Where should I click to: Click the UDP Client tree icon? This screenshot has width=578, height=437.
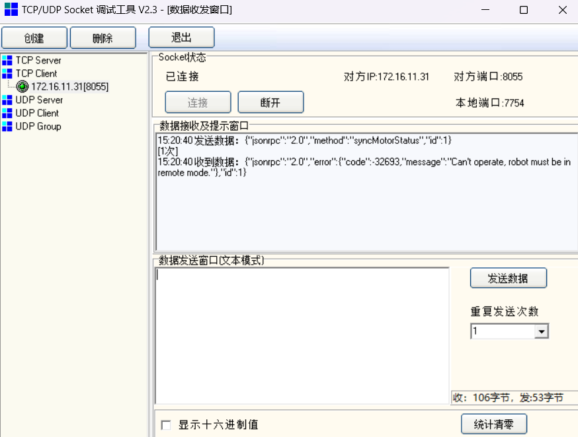7,113
